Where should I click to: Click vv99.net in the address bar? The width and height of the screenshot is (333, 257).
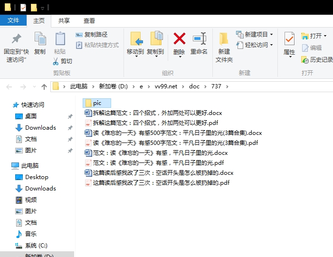point(166,86)
